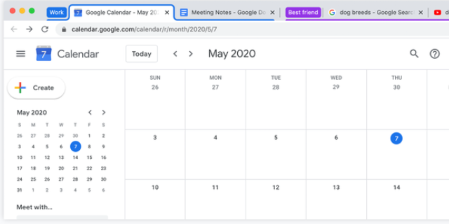Show previous month in mini calendar
The image size is (449, 224).
(x=90, y=113)
